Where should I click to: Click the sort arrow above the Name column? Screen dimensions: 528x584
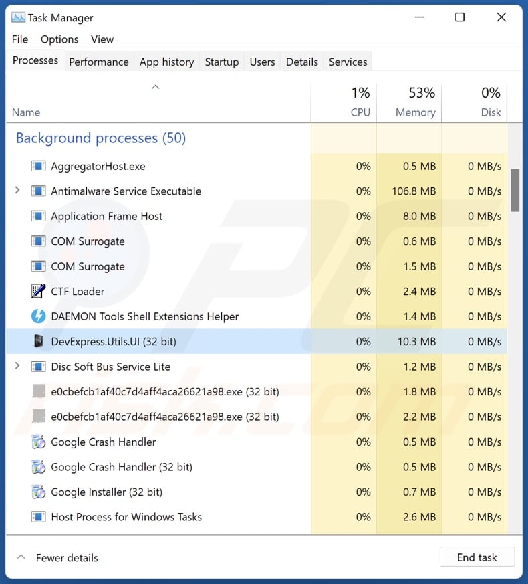[156, 87]
